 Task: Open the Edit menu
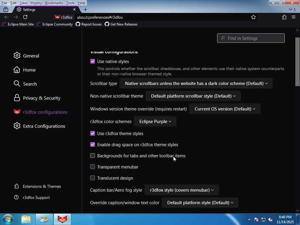(13, 3)
